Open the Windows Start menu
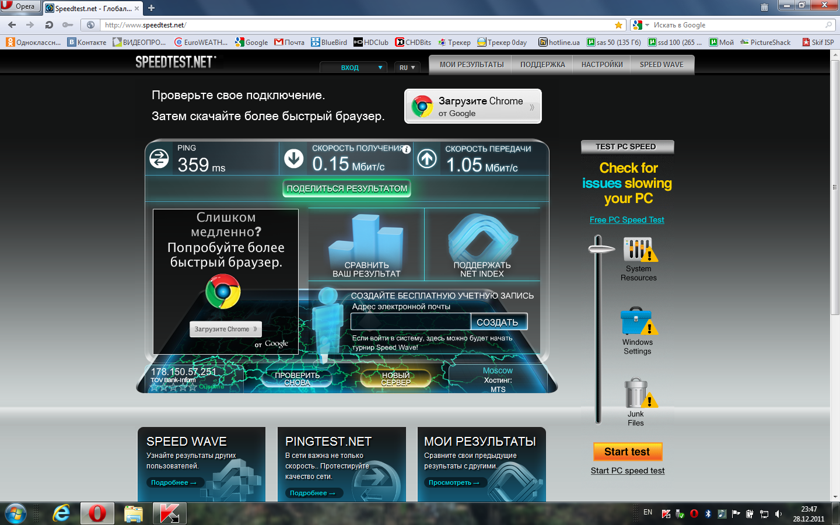 coord(15,513)
